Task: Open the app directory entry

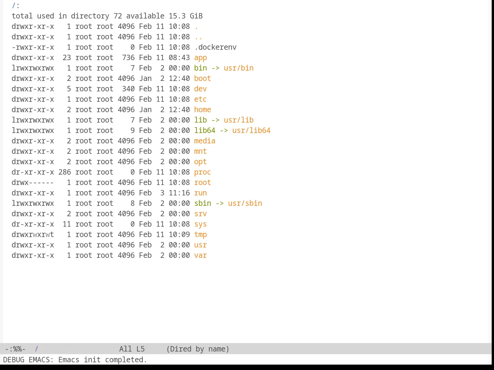Action: click(200, 58)
